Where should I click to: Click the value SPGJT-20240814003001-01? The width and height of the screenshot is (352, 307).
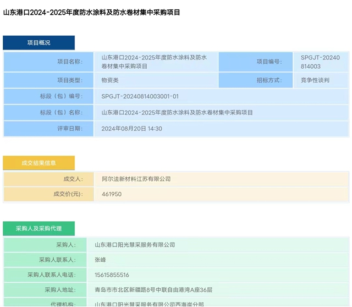[140, 96]
